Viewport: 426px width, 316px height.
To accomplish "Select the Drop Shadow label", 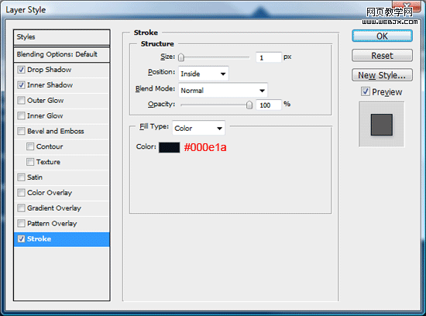I will pyautogui.click(x=49, y=70).
